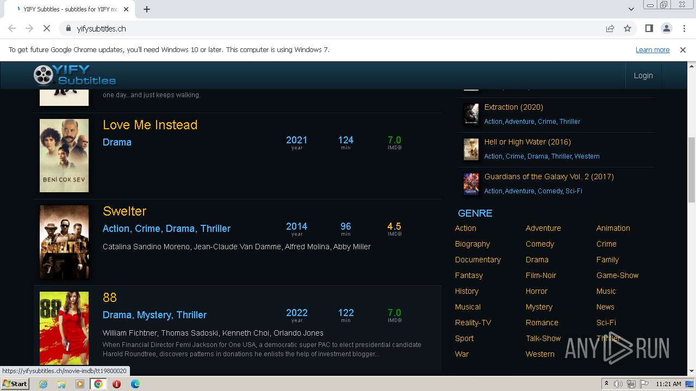Select Romance genre

542,323
